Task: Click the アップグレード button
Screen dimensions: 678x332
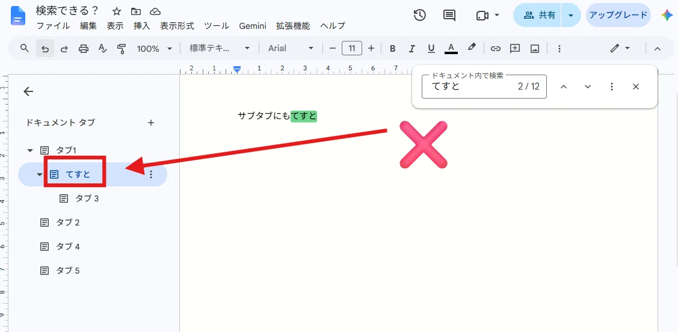Action: [x=618, y=15]
